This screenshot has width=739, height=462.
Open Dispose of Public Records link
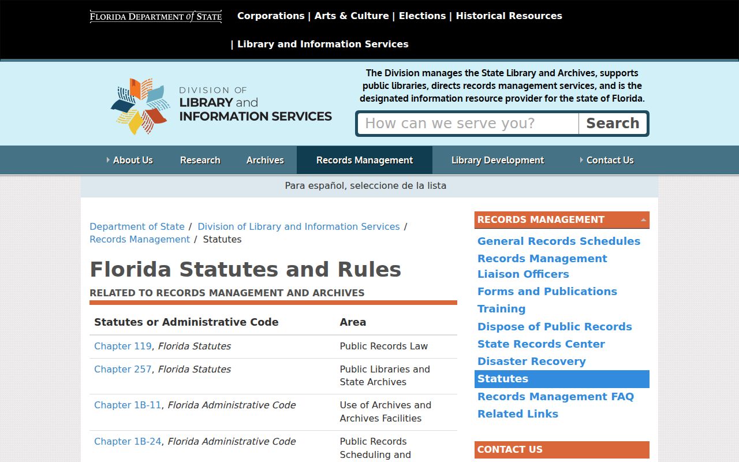tap(555, 326)
